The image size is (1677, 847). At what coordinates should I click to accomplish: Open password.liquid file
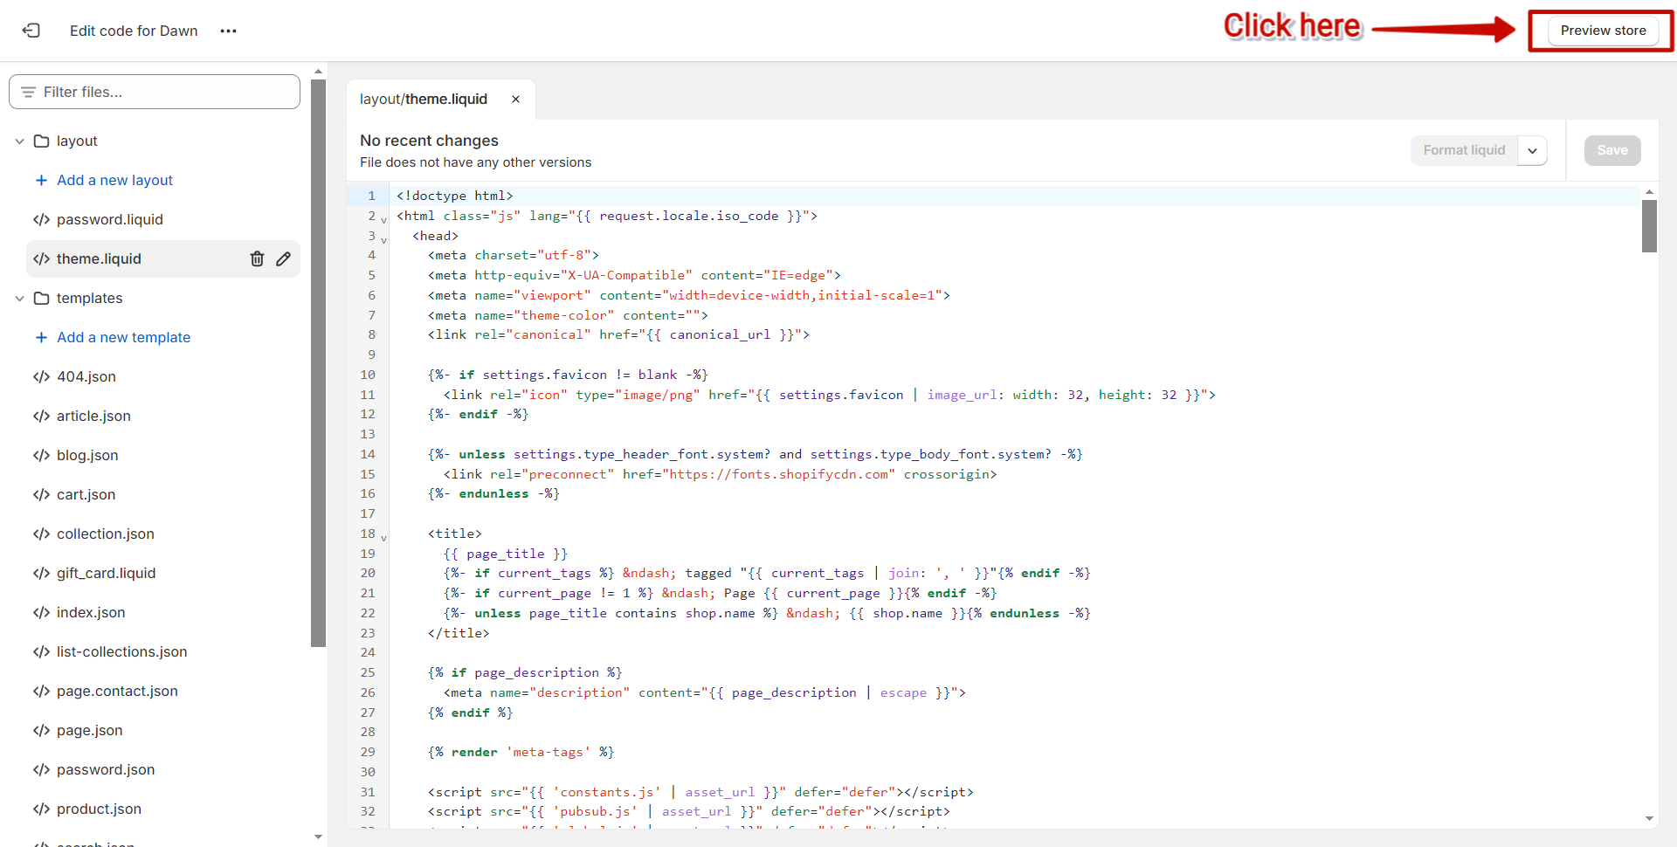(x=109, y=219)
